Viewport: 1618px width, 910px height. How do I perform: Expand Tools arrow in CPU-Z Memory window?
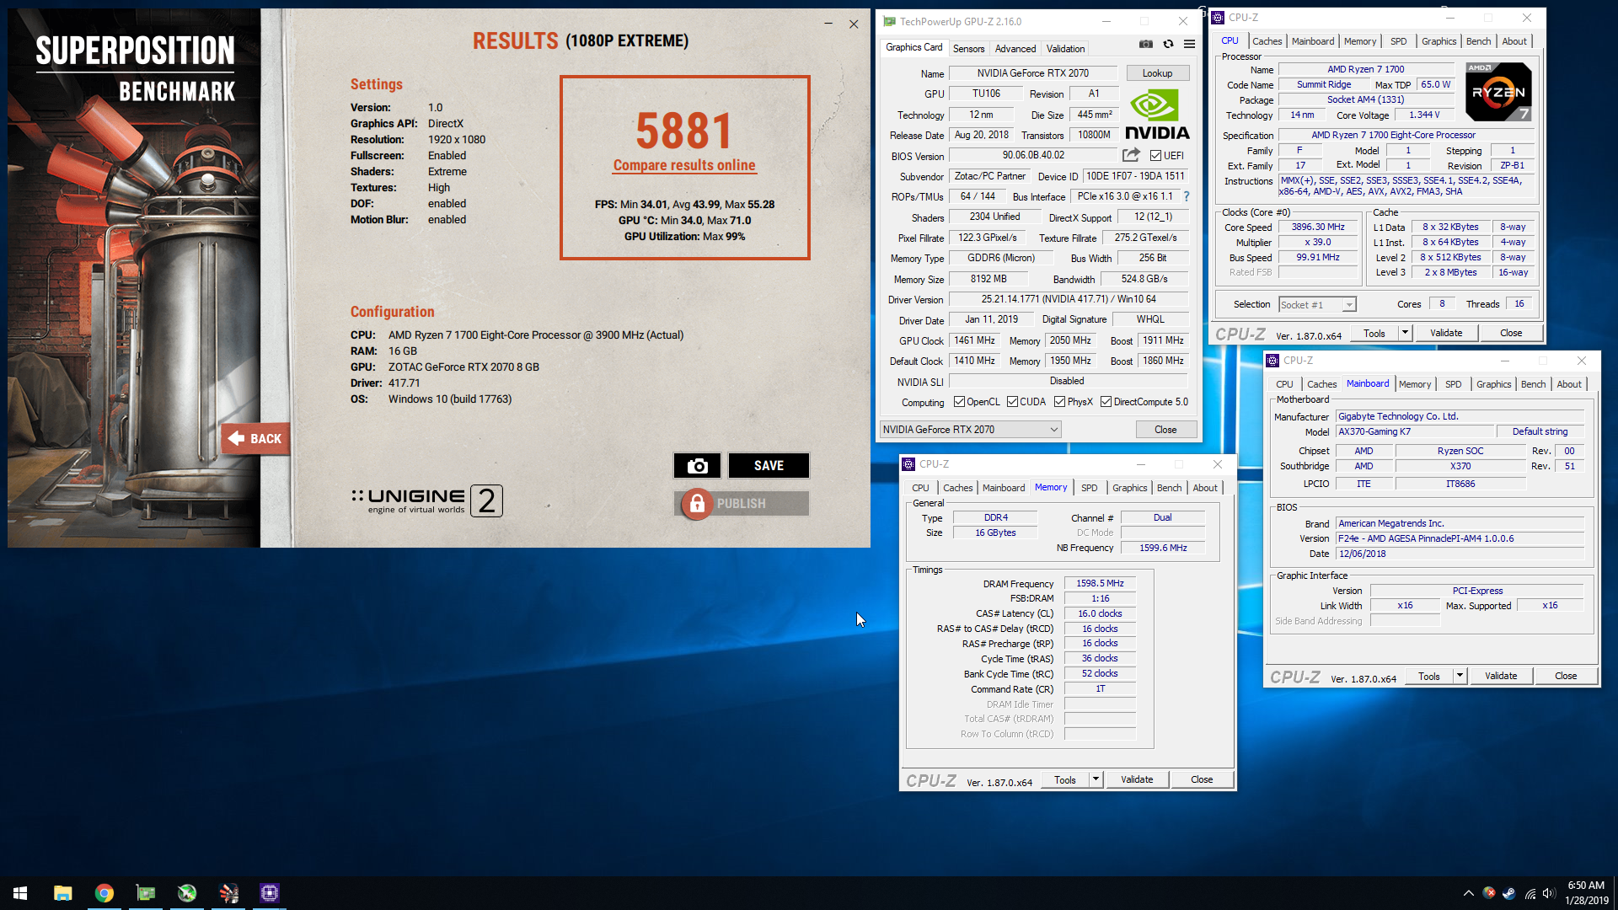pos(1096,779)
